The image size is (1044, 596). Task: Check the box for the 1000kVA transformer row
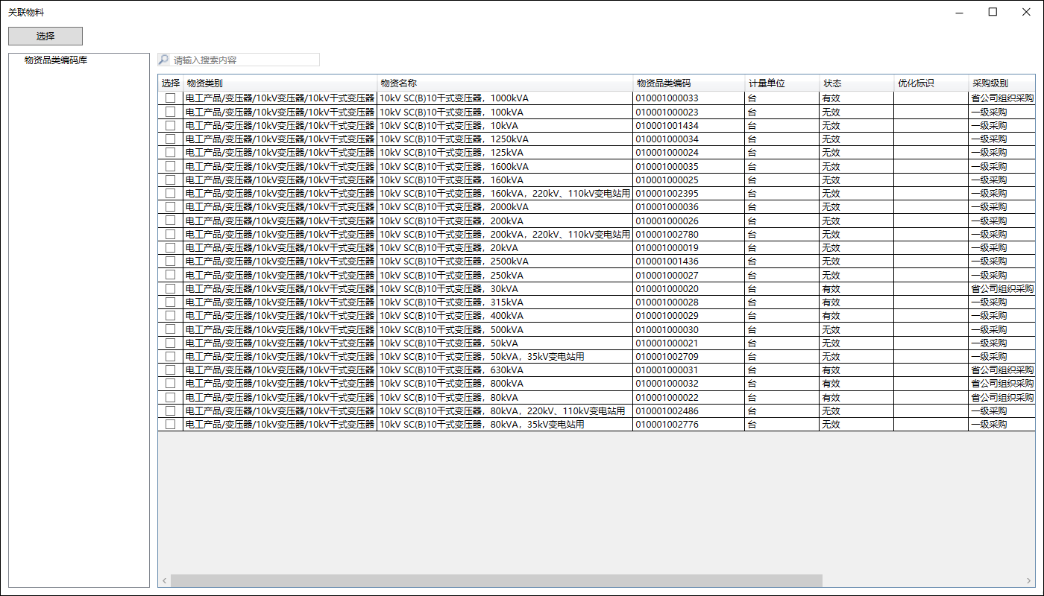point(171,98)
